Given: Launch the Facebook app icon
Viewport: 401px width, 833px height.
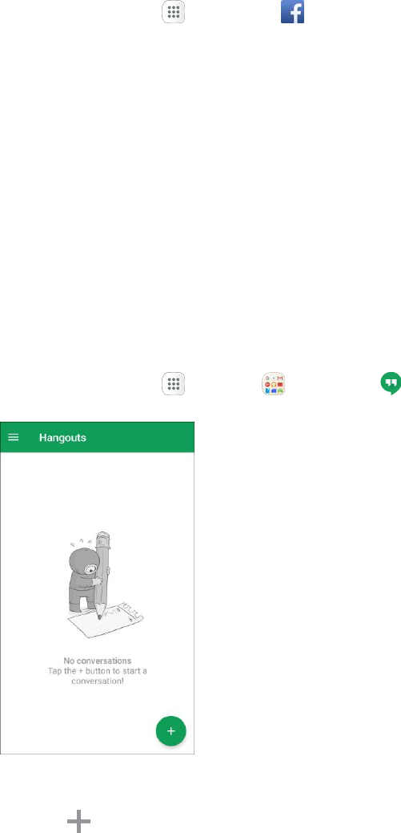Looking at the screenshot, I should (292, 12).
